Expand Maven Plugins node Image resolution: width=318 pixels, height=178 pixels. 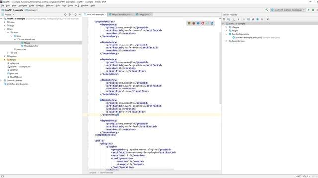click(226, 31)
